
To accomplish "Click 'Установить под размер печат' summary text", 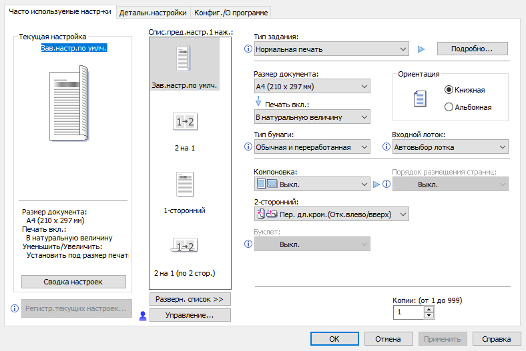I will pyautogui.click(x=77, y=255).
